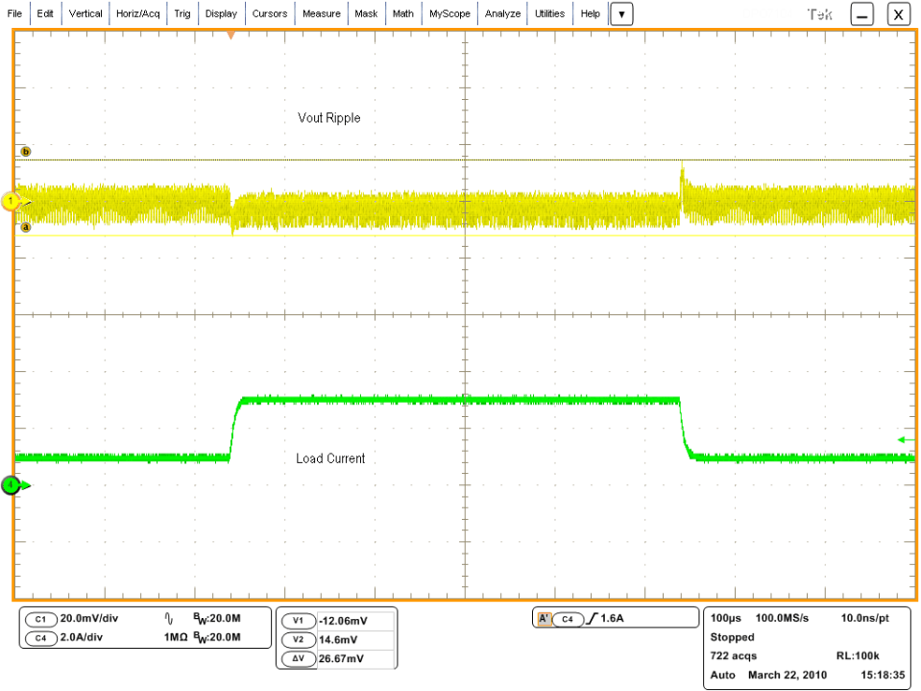Screen dimensions: 921x691
Task: Expand the Horiz/Acq menu
Action: pyautogui.click(x=137, y=13)
